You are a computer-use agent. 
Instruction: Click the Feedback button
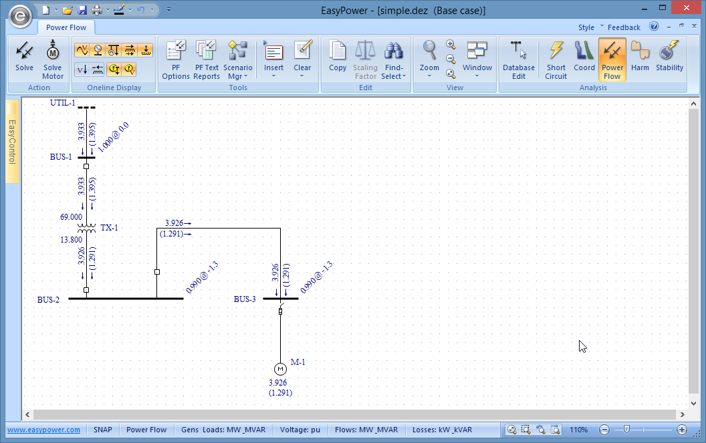(x=624, y=27)
